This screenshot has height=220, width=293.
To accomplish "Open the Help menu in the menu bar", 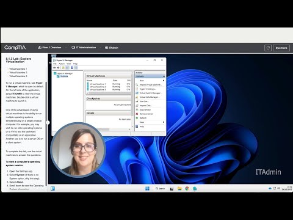I will point(75,64).
